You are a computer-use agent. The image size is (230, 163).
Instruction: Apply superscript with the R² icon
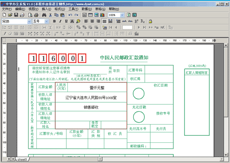[x=137, y=21]
